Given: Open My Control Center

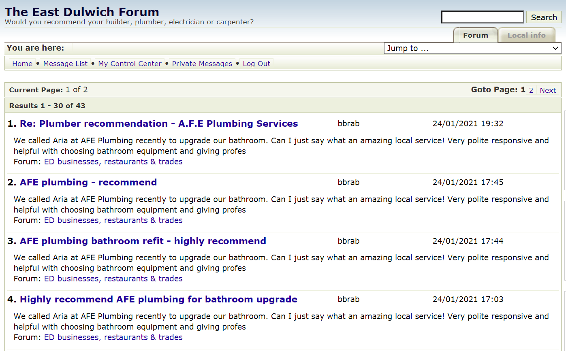Looking at the screenshot, I should 130,64.
